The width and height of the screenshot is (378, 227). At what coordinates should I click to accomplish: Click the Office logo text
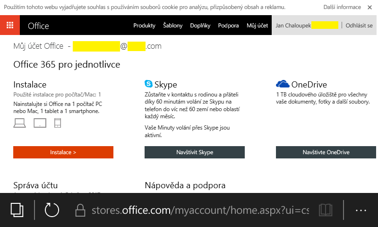click(38, 26)
